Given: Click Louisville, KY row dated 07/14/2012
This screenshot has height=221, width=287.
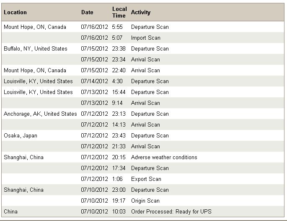Looking at the screenshot, I should [143, 81].
